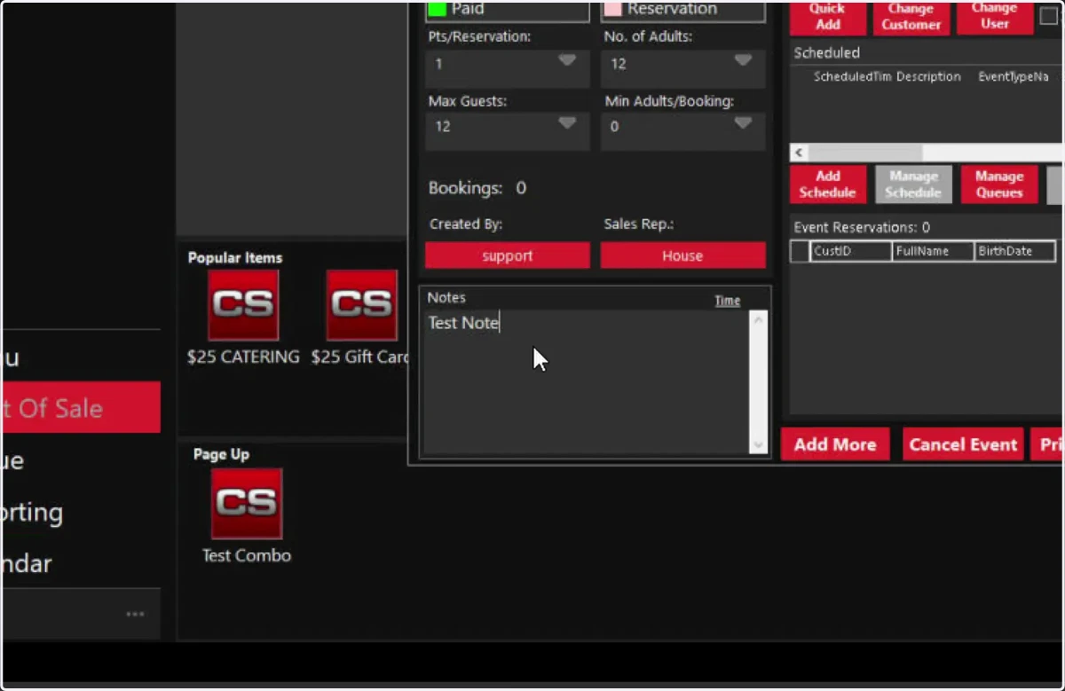
Task: Select Point Of Sale in the sidebar menu
Action: point(81,407)
